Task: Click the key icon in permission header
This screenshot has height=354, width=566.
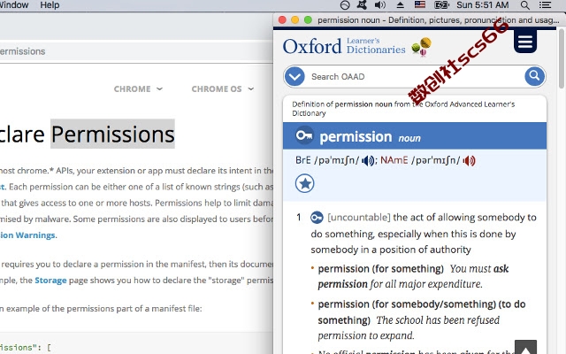Action: (x=304, y=135)
